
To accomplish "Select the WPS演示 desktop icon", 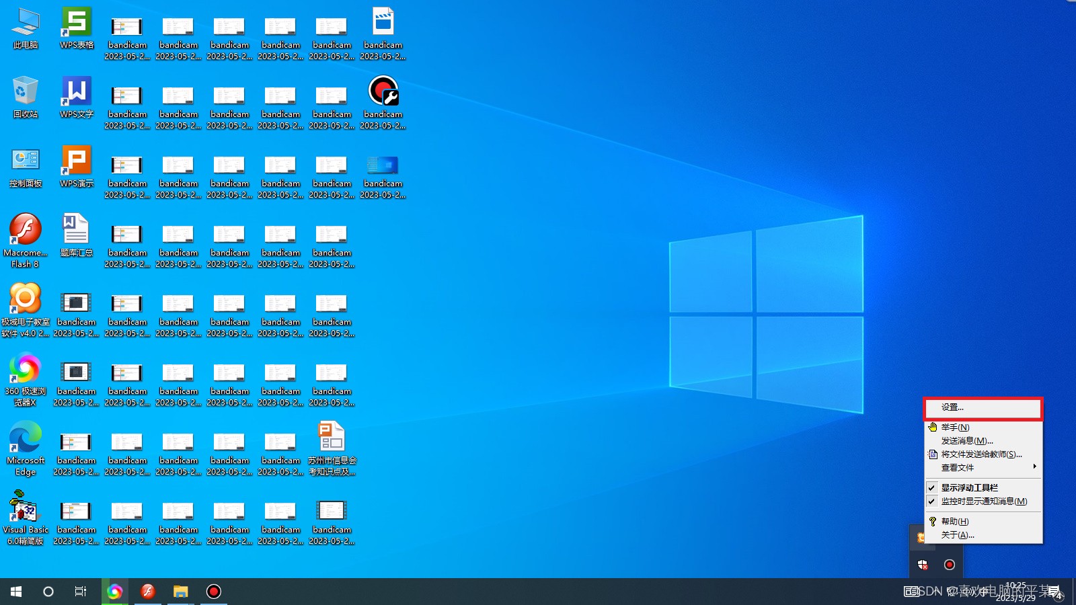I will pos(77,161).
